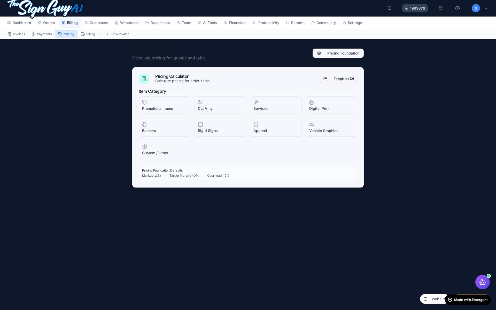Open the Invoices sub-tab

(x=16, y=34)
